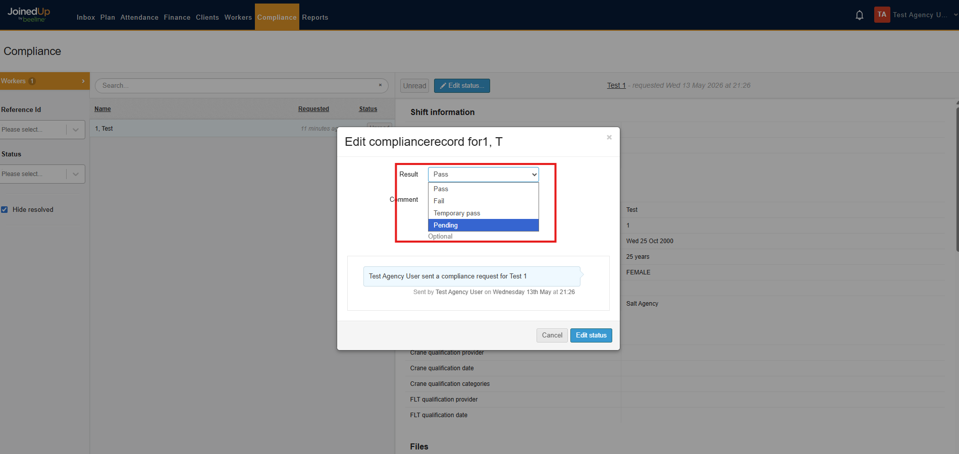Open the Status filter dropdown
Screen dimensions: 959x454
[42, 174]
